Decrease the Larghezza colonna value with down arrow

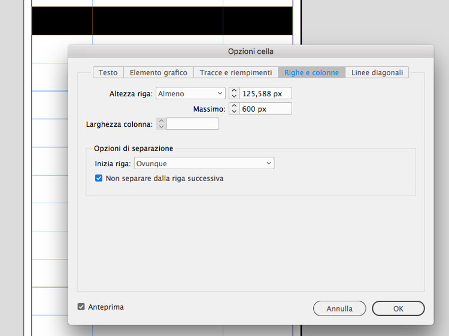[161, 127]
